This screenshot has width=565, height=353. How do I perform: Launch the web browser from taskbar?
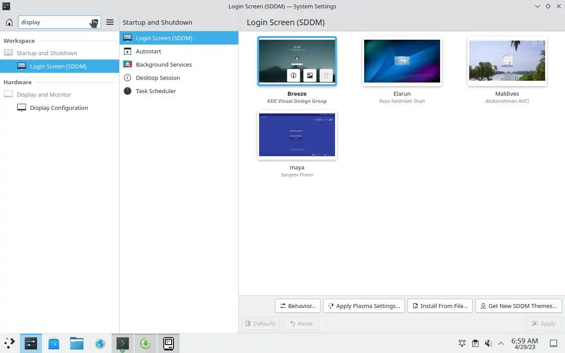tap(100, 343)
